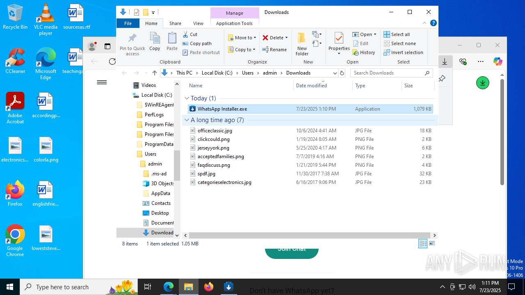
Task: Navigate to This PC breadcrumb
Action: pos(184,73)
